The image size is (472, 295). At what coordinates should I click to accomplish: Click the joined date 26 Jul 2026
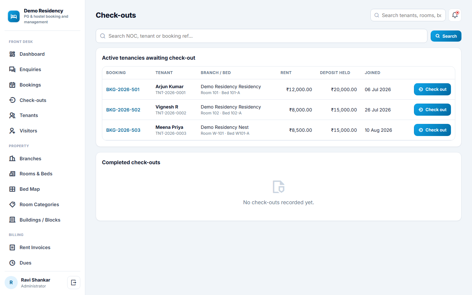[x=378, y=110]
